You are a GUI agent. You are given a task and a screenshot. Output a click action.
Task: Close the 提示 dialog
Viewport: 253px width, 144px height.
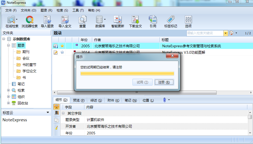pos(172,56)
